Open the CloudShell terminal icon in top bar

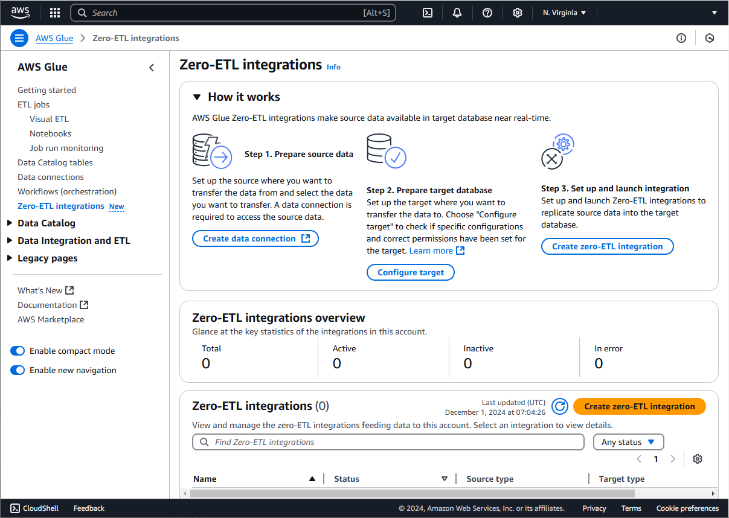click(x=427, y=12)
